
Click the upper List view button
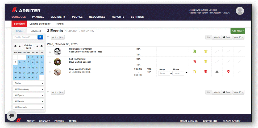[209, 37]
